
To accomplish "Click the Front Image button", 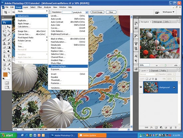I will click(x=97, y=12).
